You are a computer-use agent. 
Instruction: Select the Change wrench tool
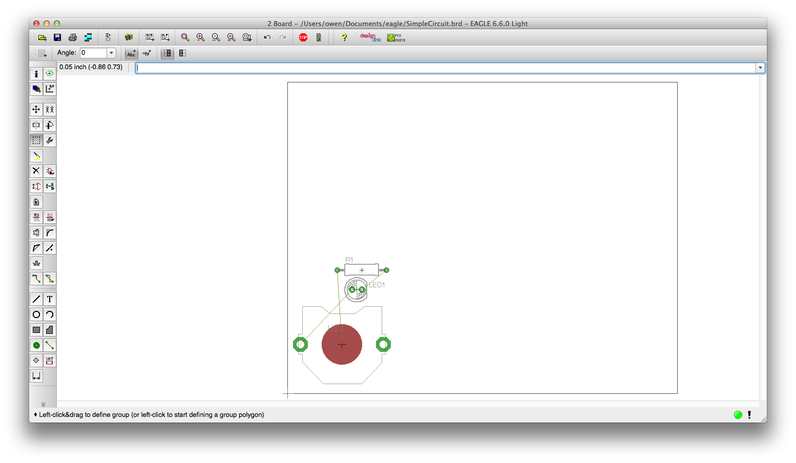[50, 140]
